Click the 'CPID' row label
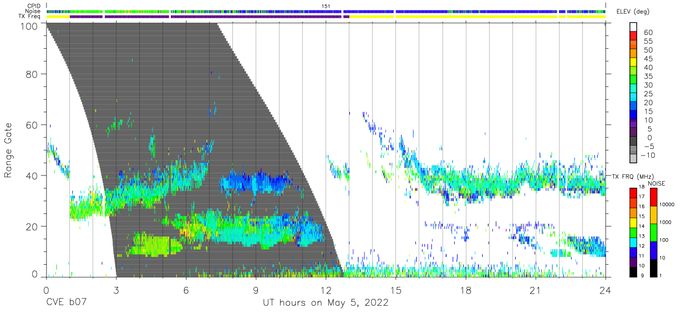681x314 pixels. click(x=34, y=6)
